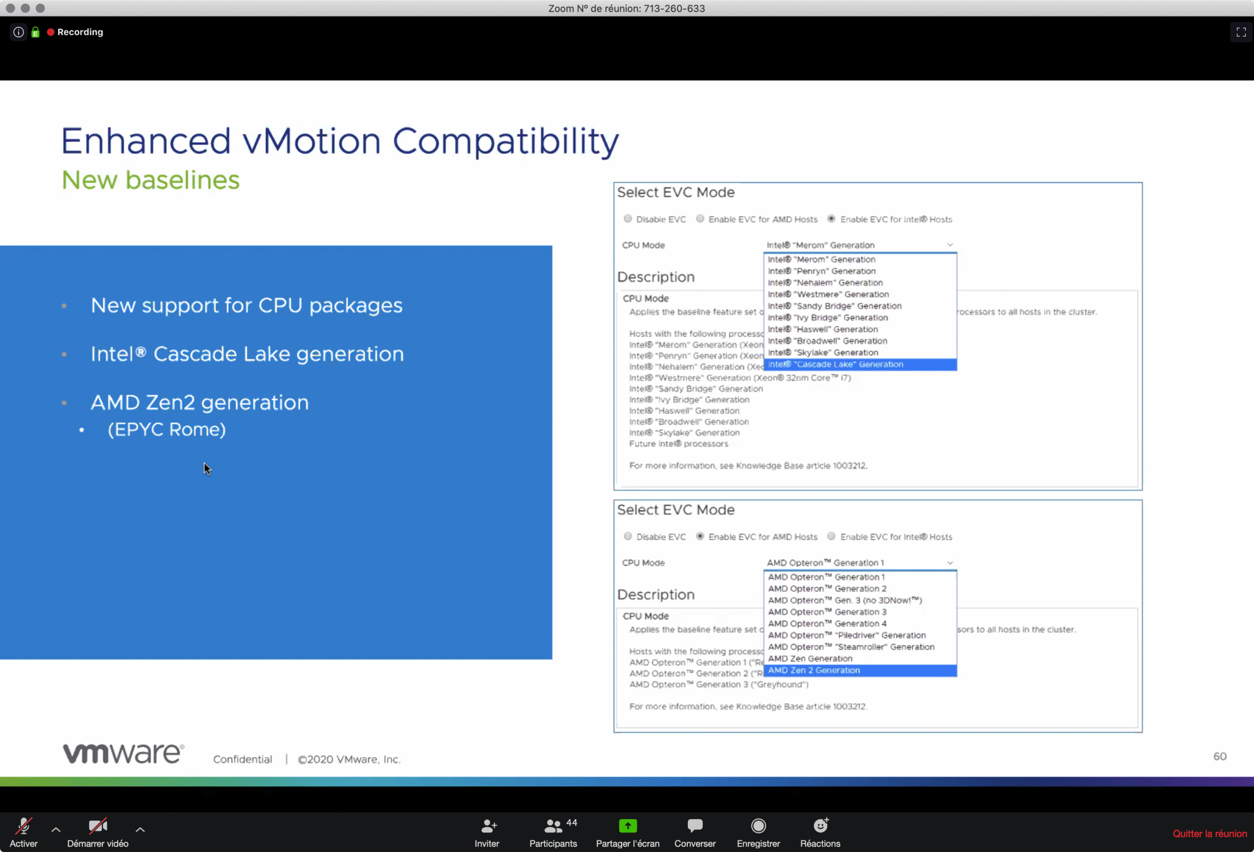Click the red Recording indicator
Viewport: 1254px width, 852px height.
tap(75, 32)
